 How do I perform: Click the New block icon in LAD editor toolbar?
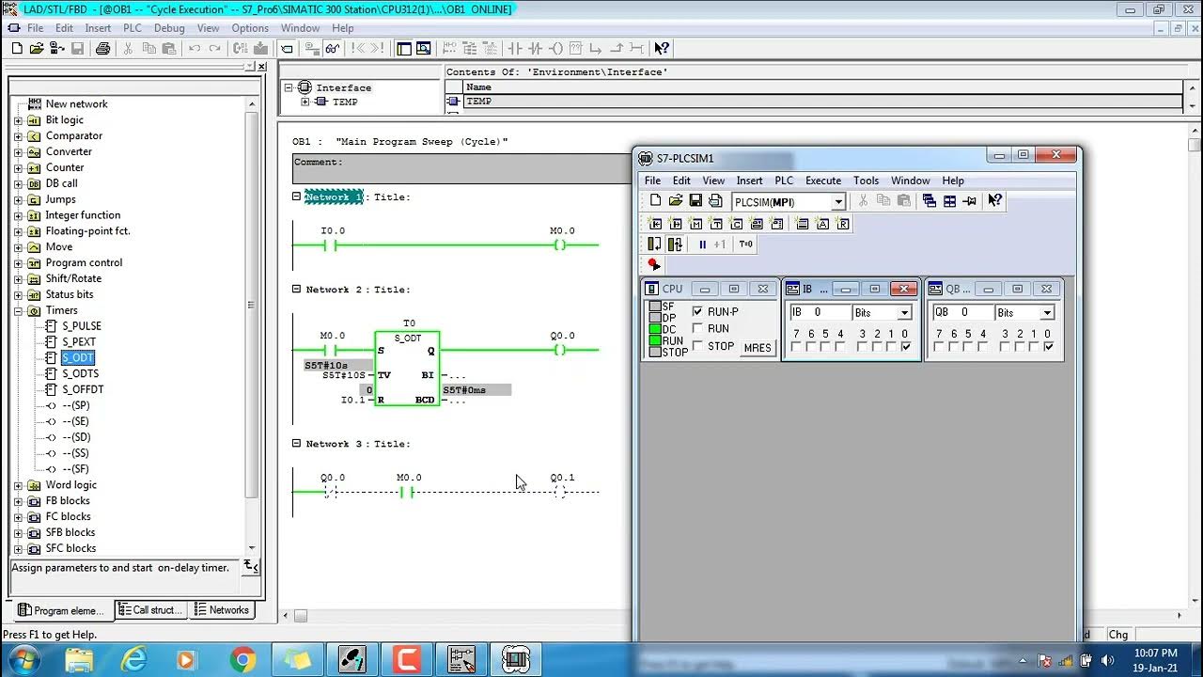(x=17, y=48)
